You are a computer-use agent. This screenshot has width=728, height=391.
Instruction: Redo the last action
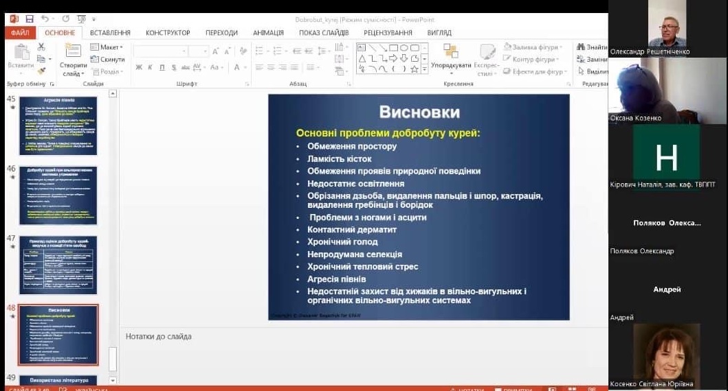pyautogui.click(x=66, y=19)
